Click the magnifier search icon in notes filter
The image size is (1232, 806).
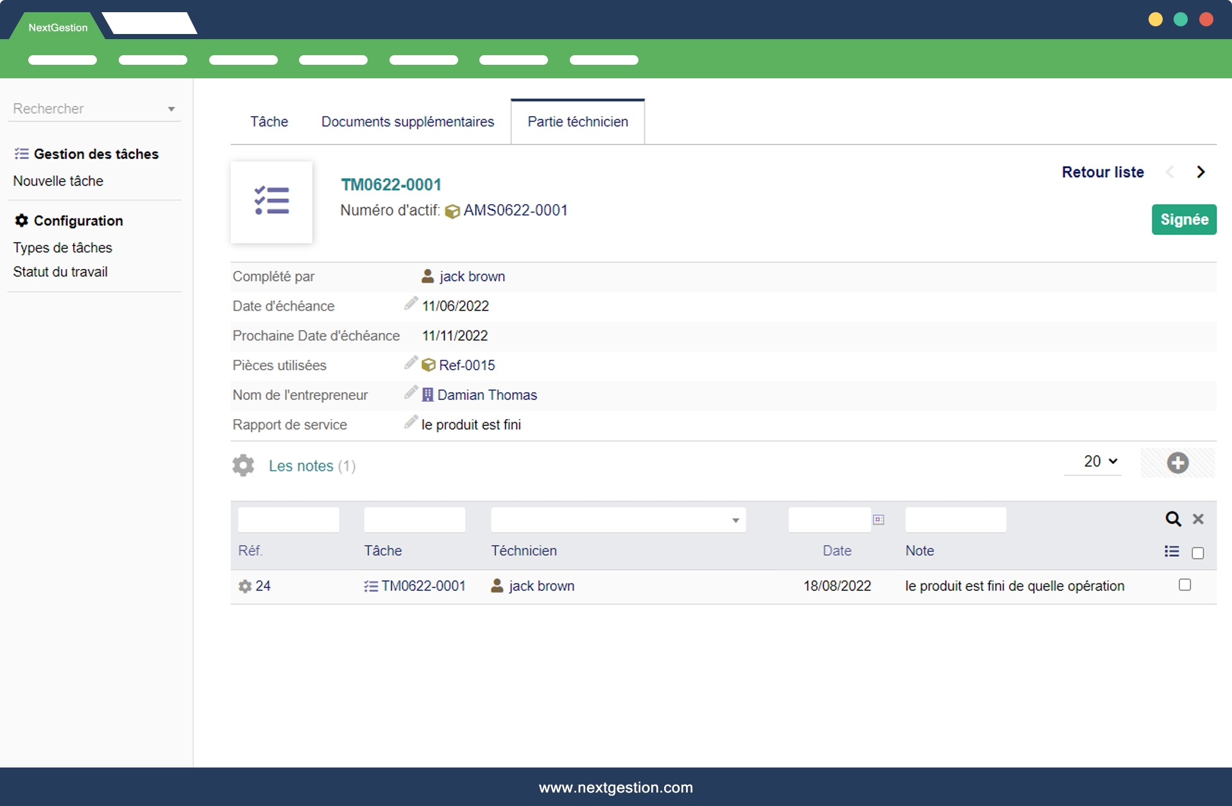(1173, 519)
